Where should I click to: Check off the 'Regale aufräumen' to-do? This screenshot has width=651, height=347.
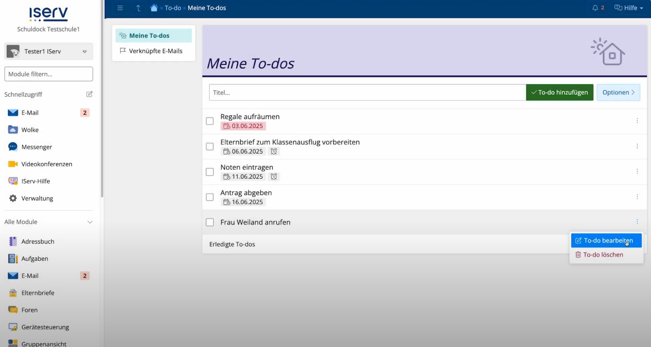pos(210,121)
